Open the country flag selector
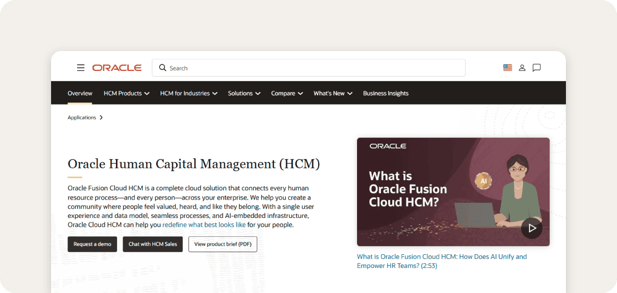 [507, 68]
